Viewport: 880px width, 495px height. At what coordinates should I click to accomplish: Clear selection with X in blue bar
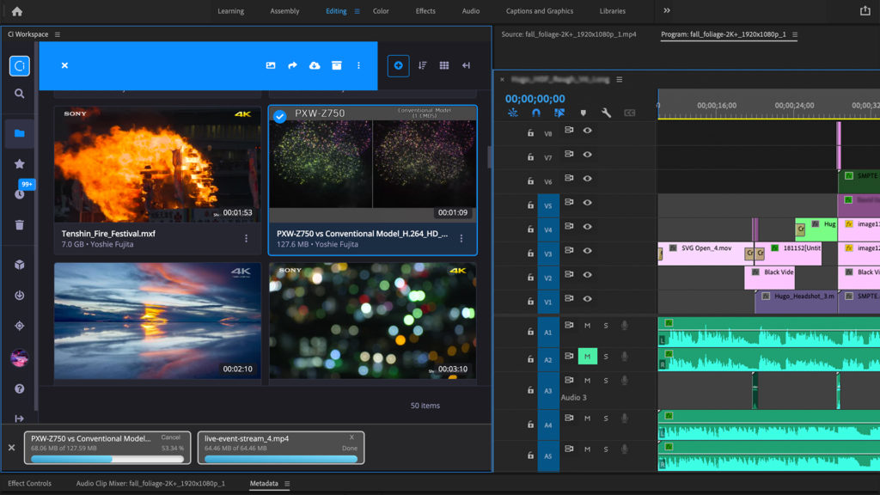point(64,65)
